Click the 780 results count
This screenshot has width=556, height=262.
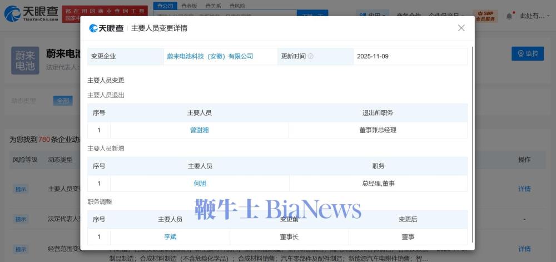point(44,139)
